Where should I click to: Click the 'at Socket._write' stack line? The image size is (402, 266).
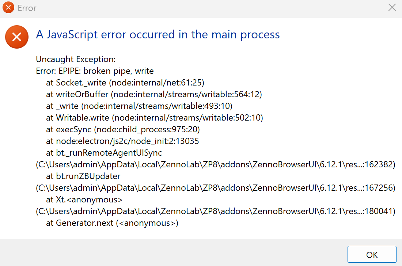click(x=125, y=83)
